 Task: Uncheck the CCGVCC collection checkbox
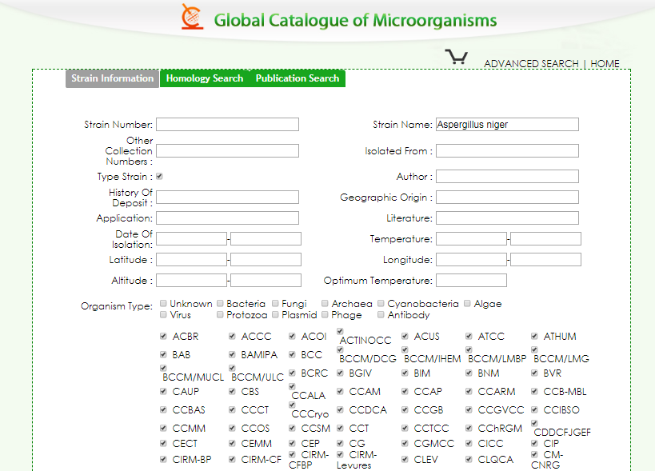[469, 409]
